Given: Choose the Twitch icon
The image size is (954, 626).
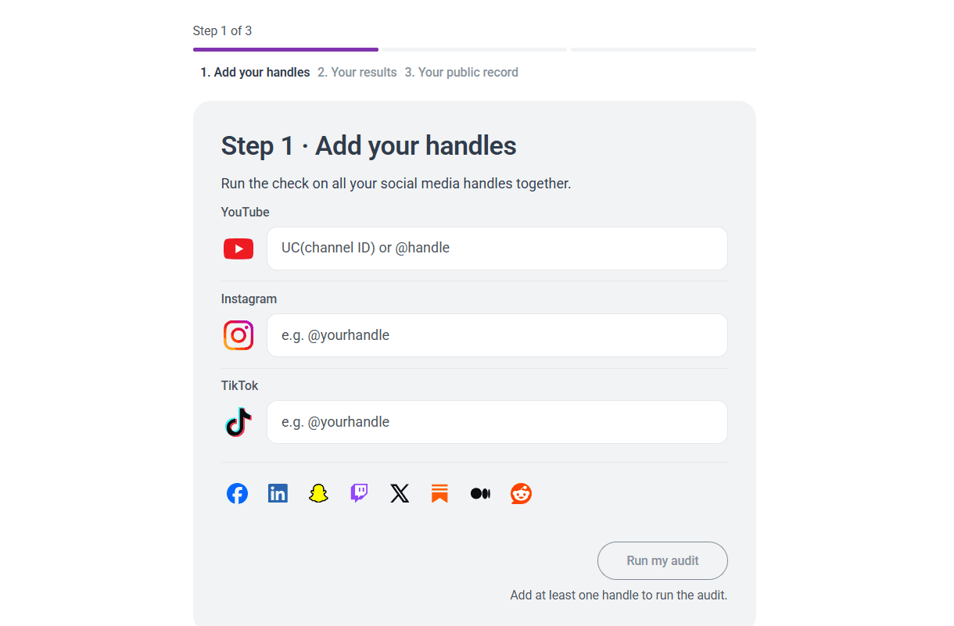Looking at the screenshot, I should [x=359, y=493].
